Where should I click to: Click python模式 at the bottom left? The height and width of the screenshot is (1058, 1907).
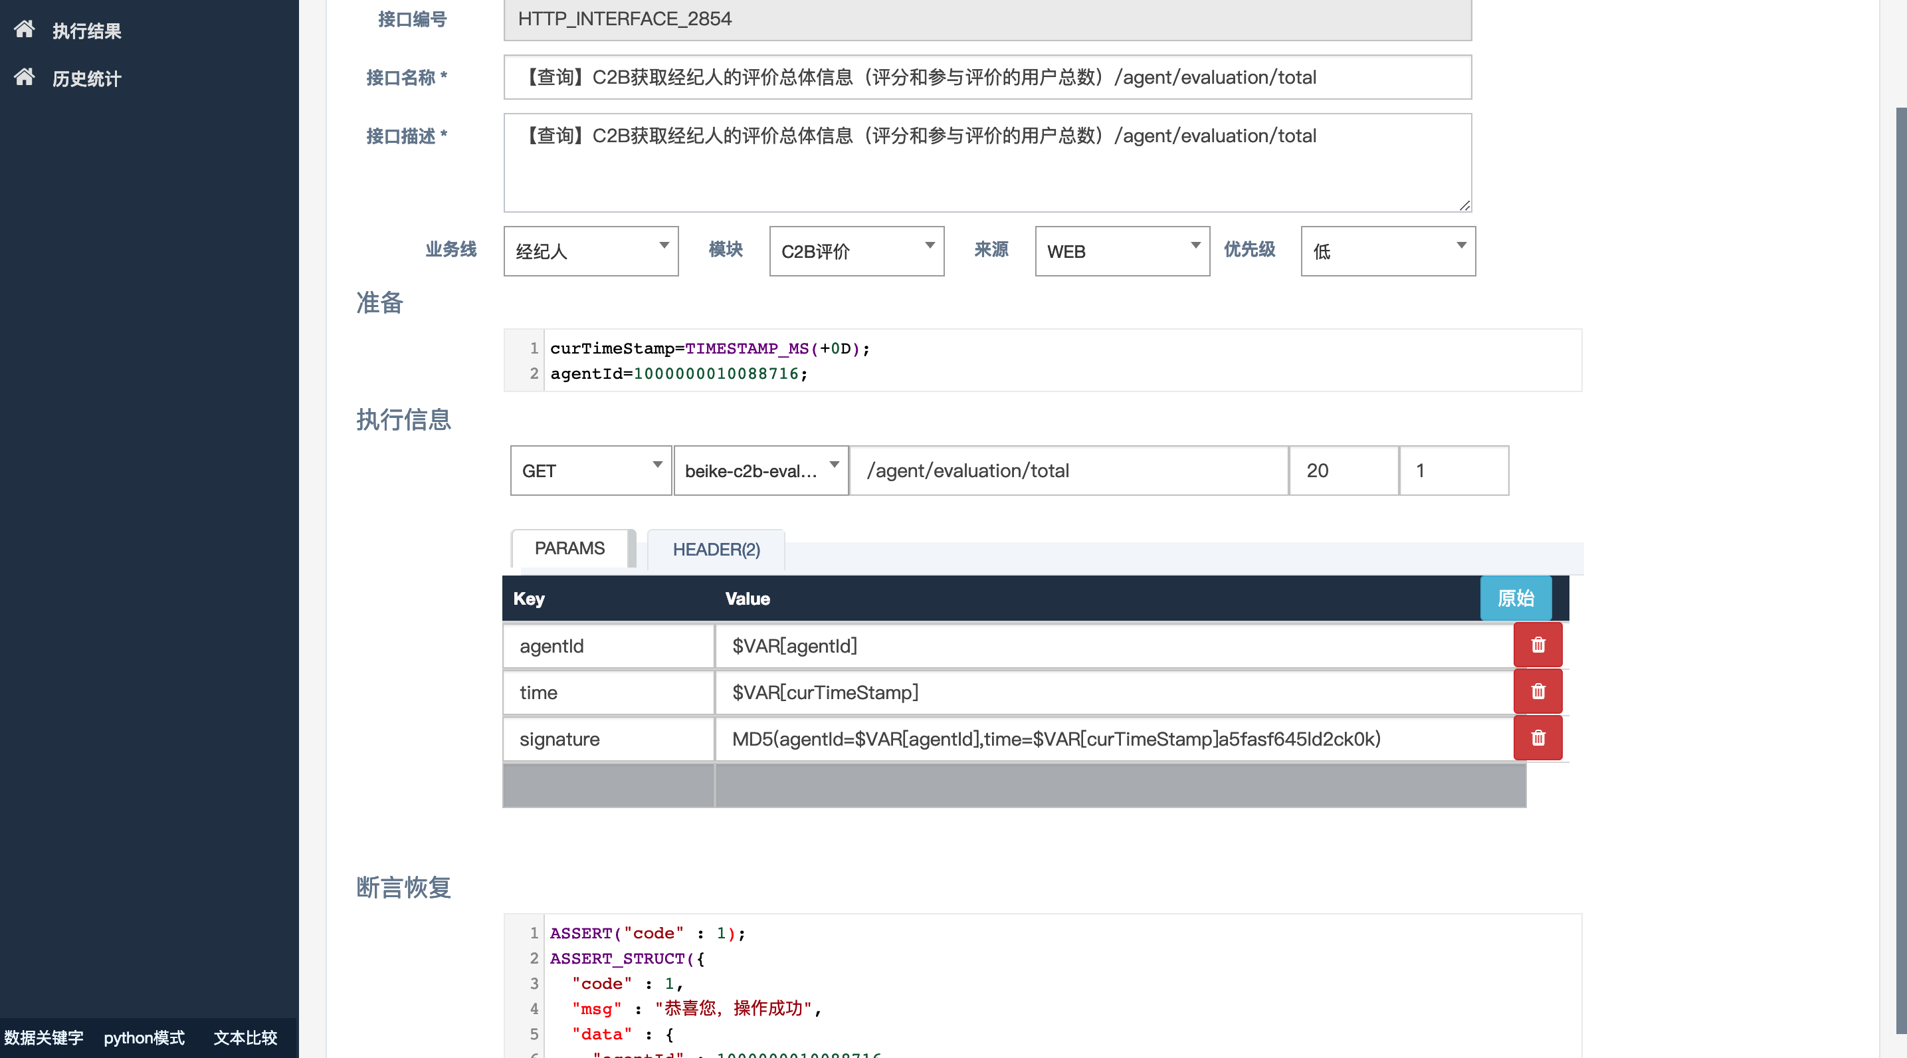[x=144, y=1037]
